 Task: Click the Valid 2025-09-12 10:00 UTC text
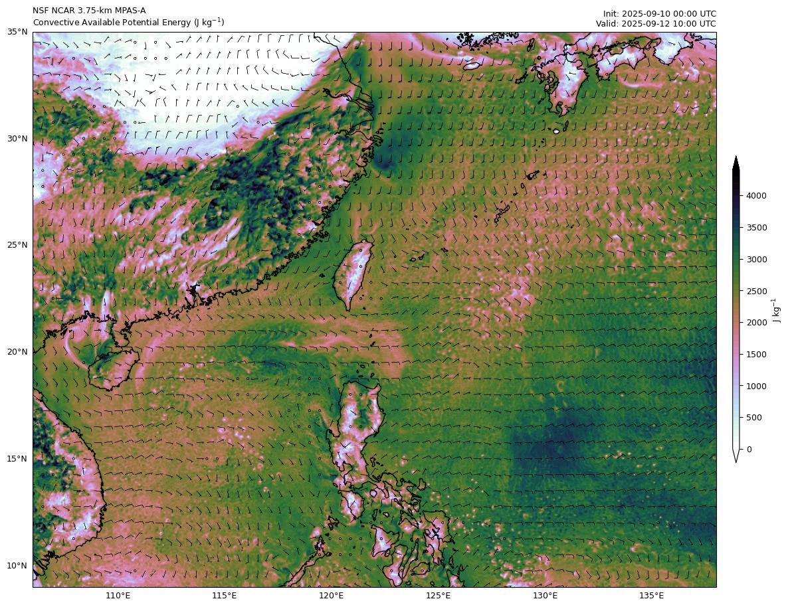[655, 23]
